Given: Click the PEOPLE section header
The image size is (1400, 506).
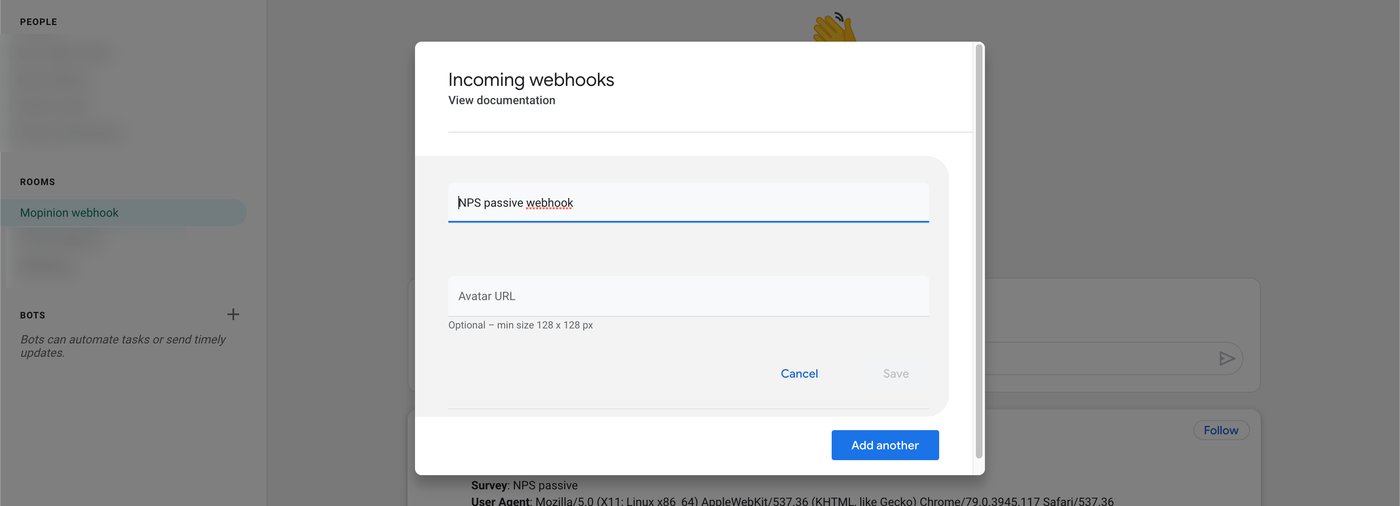Looking at the screenshot, I should click(x=38, y=22).
